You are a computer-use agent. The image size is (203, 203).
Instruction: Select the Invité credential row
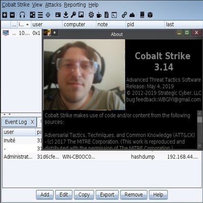coord(22,140)
